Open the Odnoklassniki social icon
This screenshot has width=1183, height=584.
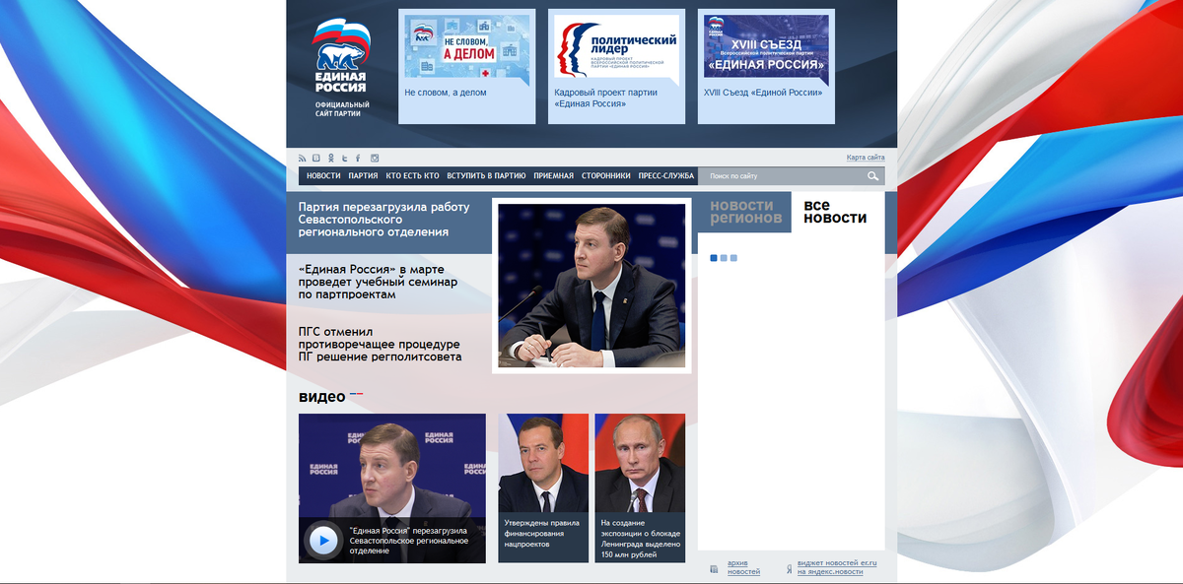[331, 158]
